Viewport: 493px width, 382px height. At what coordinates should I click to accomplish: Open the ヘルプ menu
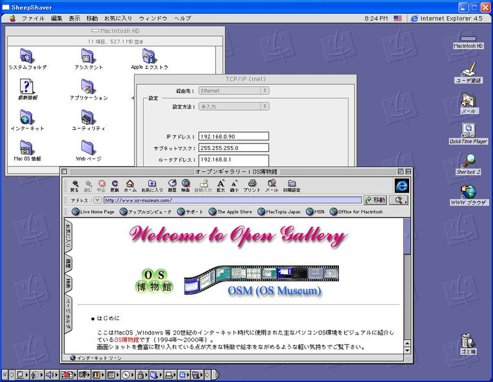pyautogui.click(x=182, y=19)
